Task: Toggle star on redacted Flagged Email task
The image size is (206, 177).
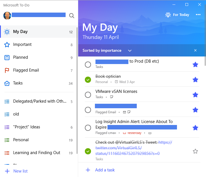Action: (x=195, y=110)
